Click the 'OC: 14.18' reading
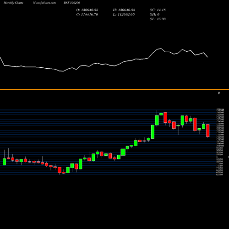Viewport: 229px width, 229px height. point(158,10)
